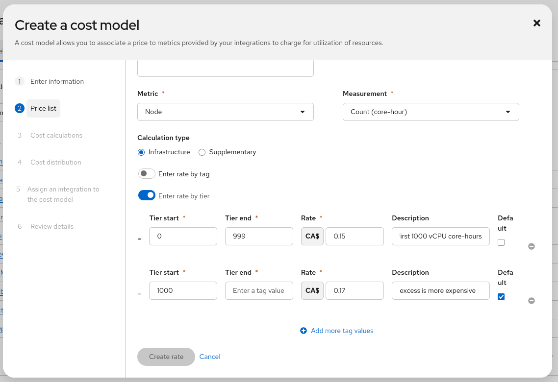Click the Rate field showing 0.15
This screenshot has height=382, width=558.
pyautogui.click(x=354, y=236)
